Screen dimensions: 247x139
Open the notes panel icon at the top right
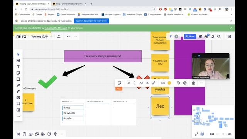pyautogui.click(x=229, y=36)
